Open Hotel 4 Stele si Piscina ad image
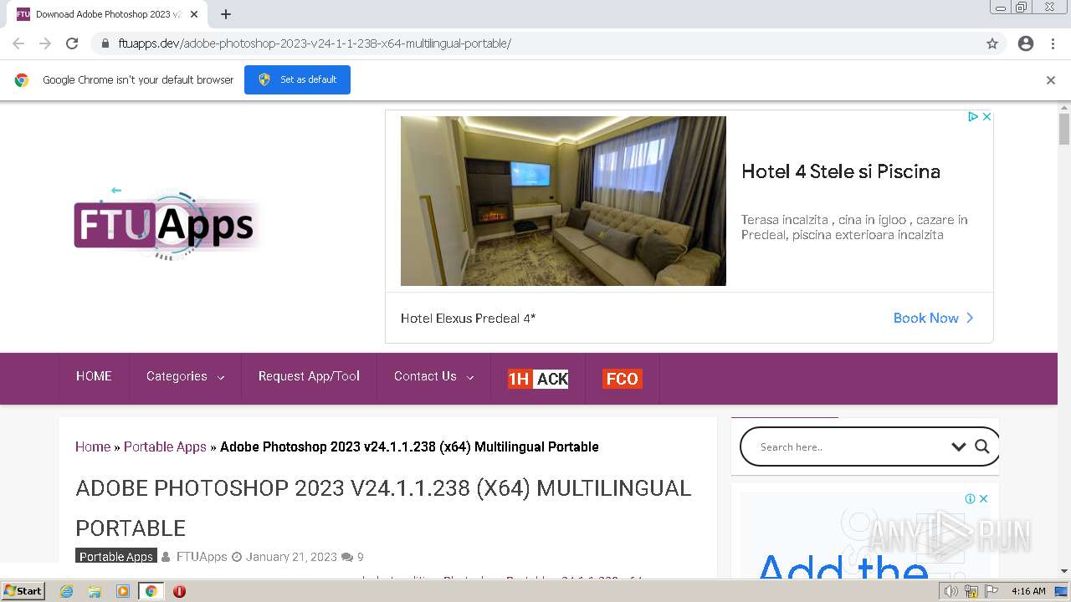1071x602 pixels. tap(563, 201)
